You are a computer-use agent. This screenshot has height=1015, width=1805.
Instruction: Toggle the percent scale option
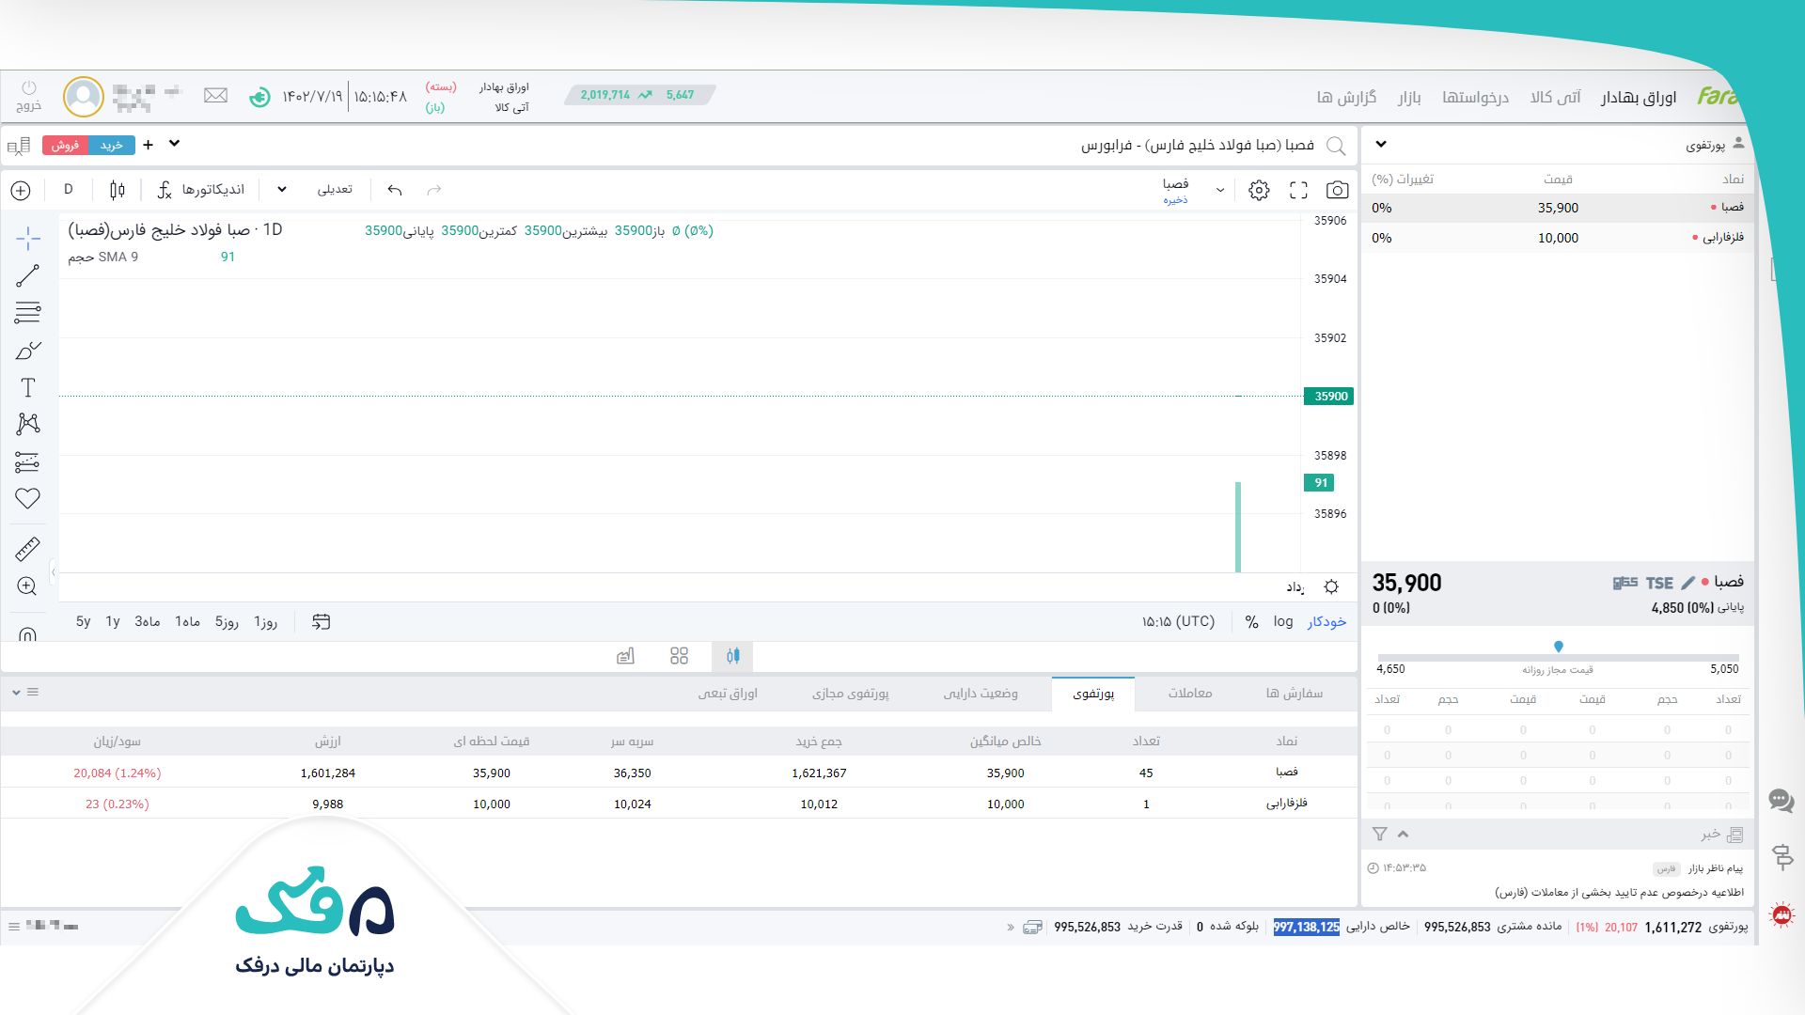coord(1251,622)
